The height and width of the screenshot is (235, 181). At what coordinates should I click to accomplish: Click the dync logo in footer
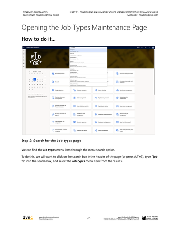pos(28,218)
